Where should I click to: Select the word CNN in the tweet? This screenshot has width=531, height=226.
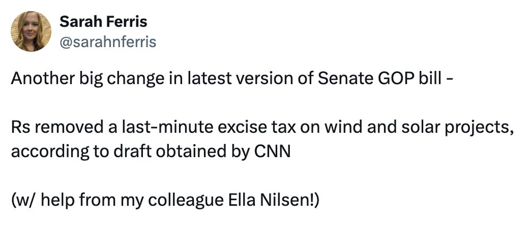272,152
